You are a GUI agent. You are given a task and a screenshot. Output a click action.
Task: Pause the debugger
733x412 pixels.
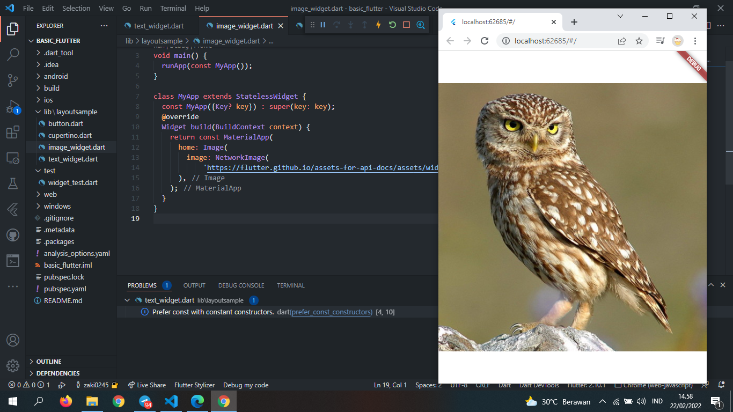(322, 25)
